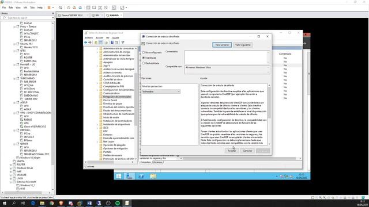Click the Valor anterior button
The width and height of the screenshot is (369, 207).
pos(222,45)
